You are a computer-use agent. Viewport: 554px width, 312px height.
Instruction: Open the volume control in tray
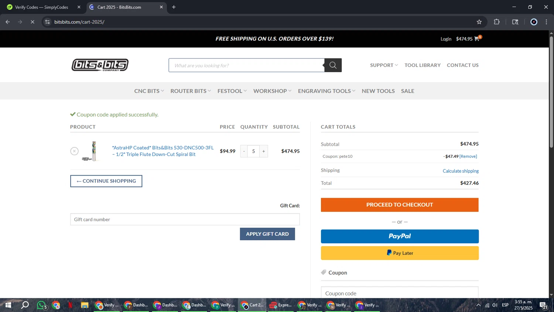pyautogui.click(x=495, y=305)
